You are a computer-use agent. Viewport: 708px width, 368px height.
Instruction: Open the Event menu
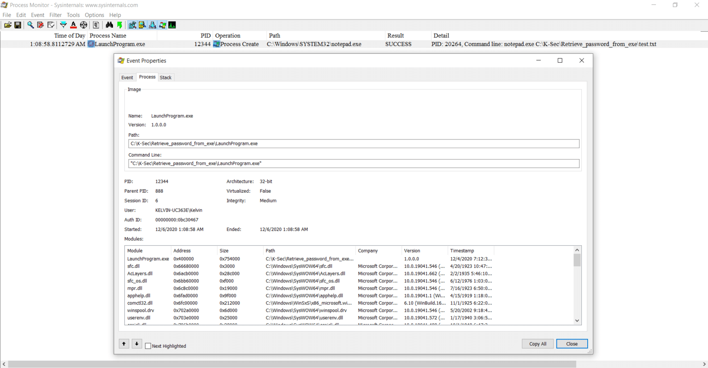(x=38, y=15)
